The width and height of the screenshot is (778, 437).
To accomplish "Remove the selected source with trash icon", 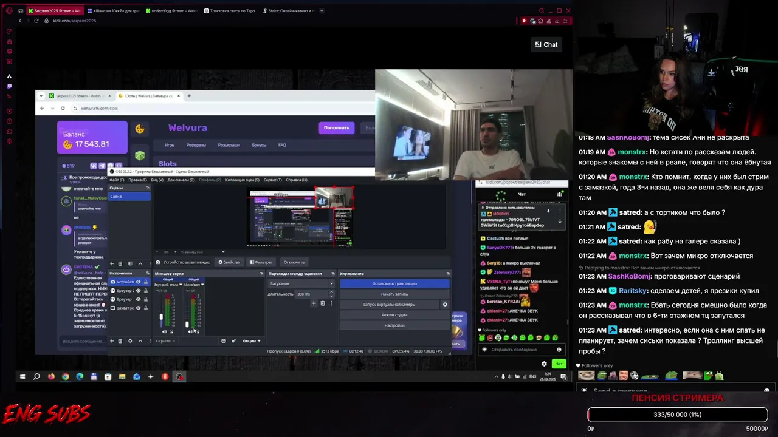I will tap(120, 341).
